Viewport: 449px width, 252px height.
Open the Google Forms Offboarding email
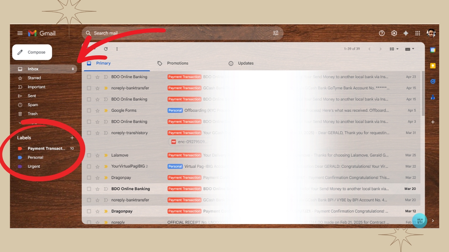pyautogui.click(x=252, y=110)
